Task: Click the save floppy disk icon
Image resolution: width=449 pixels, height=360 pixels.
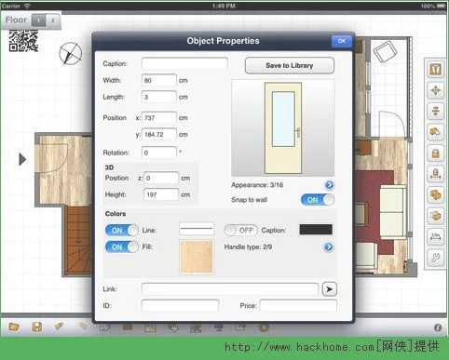Action: click(37, 327)
